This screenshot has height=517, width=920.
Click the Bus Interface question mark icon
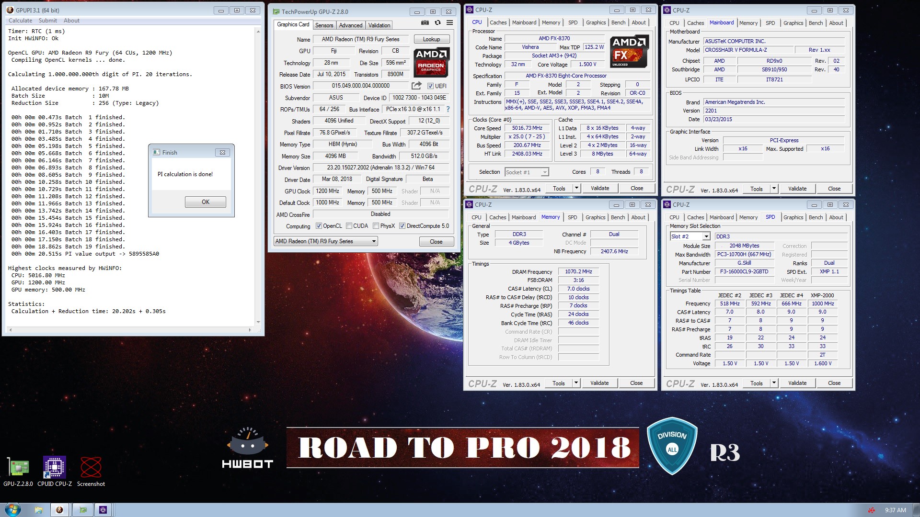[448, 109]
